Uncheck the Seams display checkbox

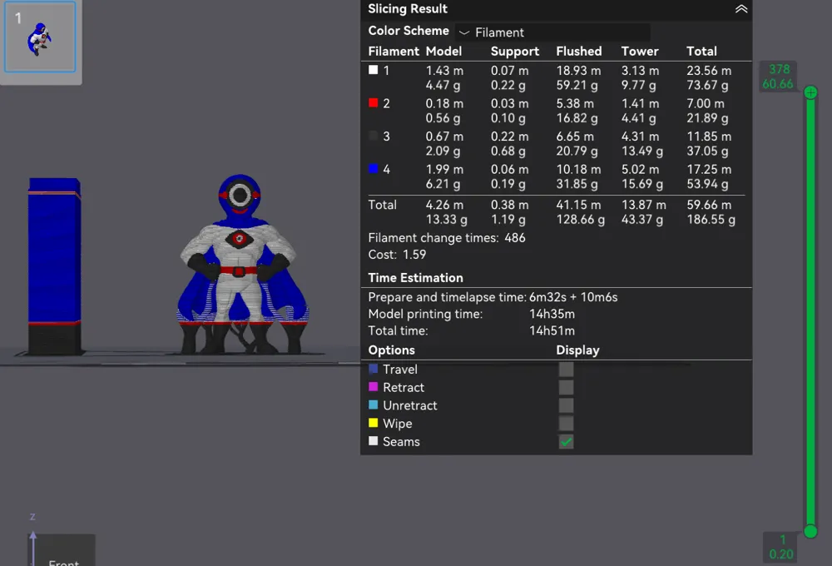[566, 441]
